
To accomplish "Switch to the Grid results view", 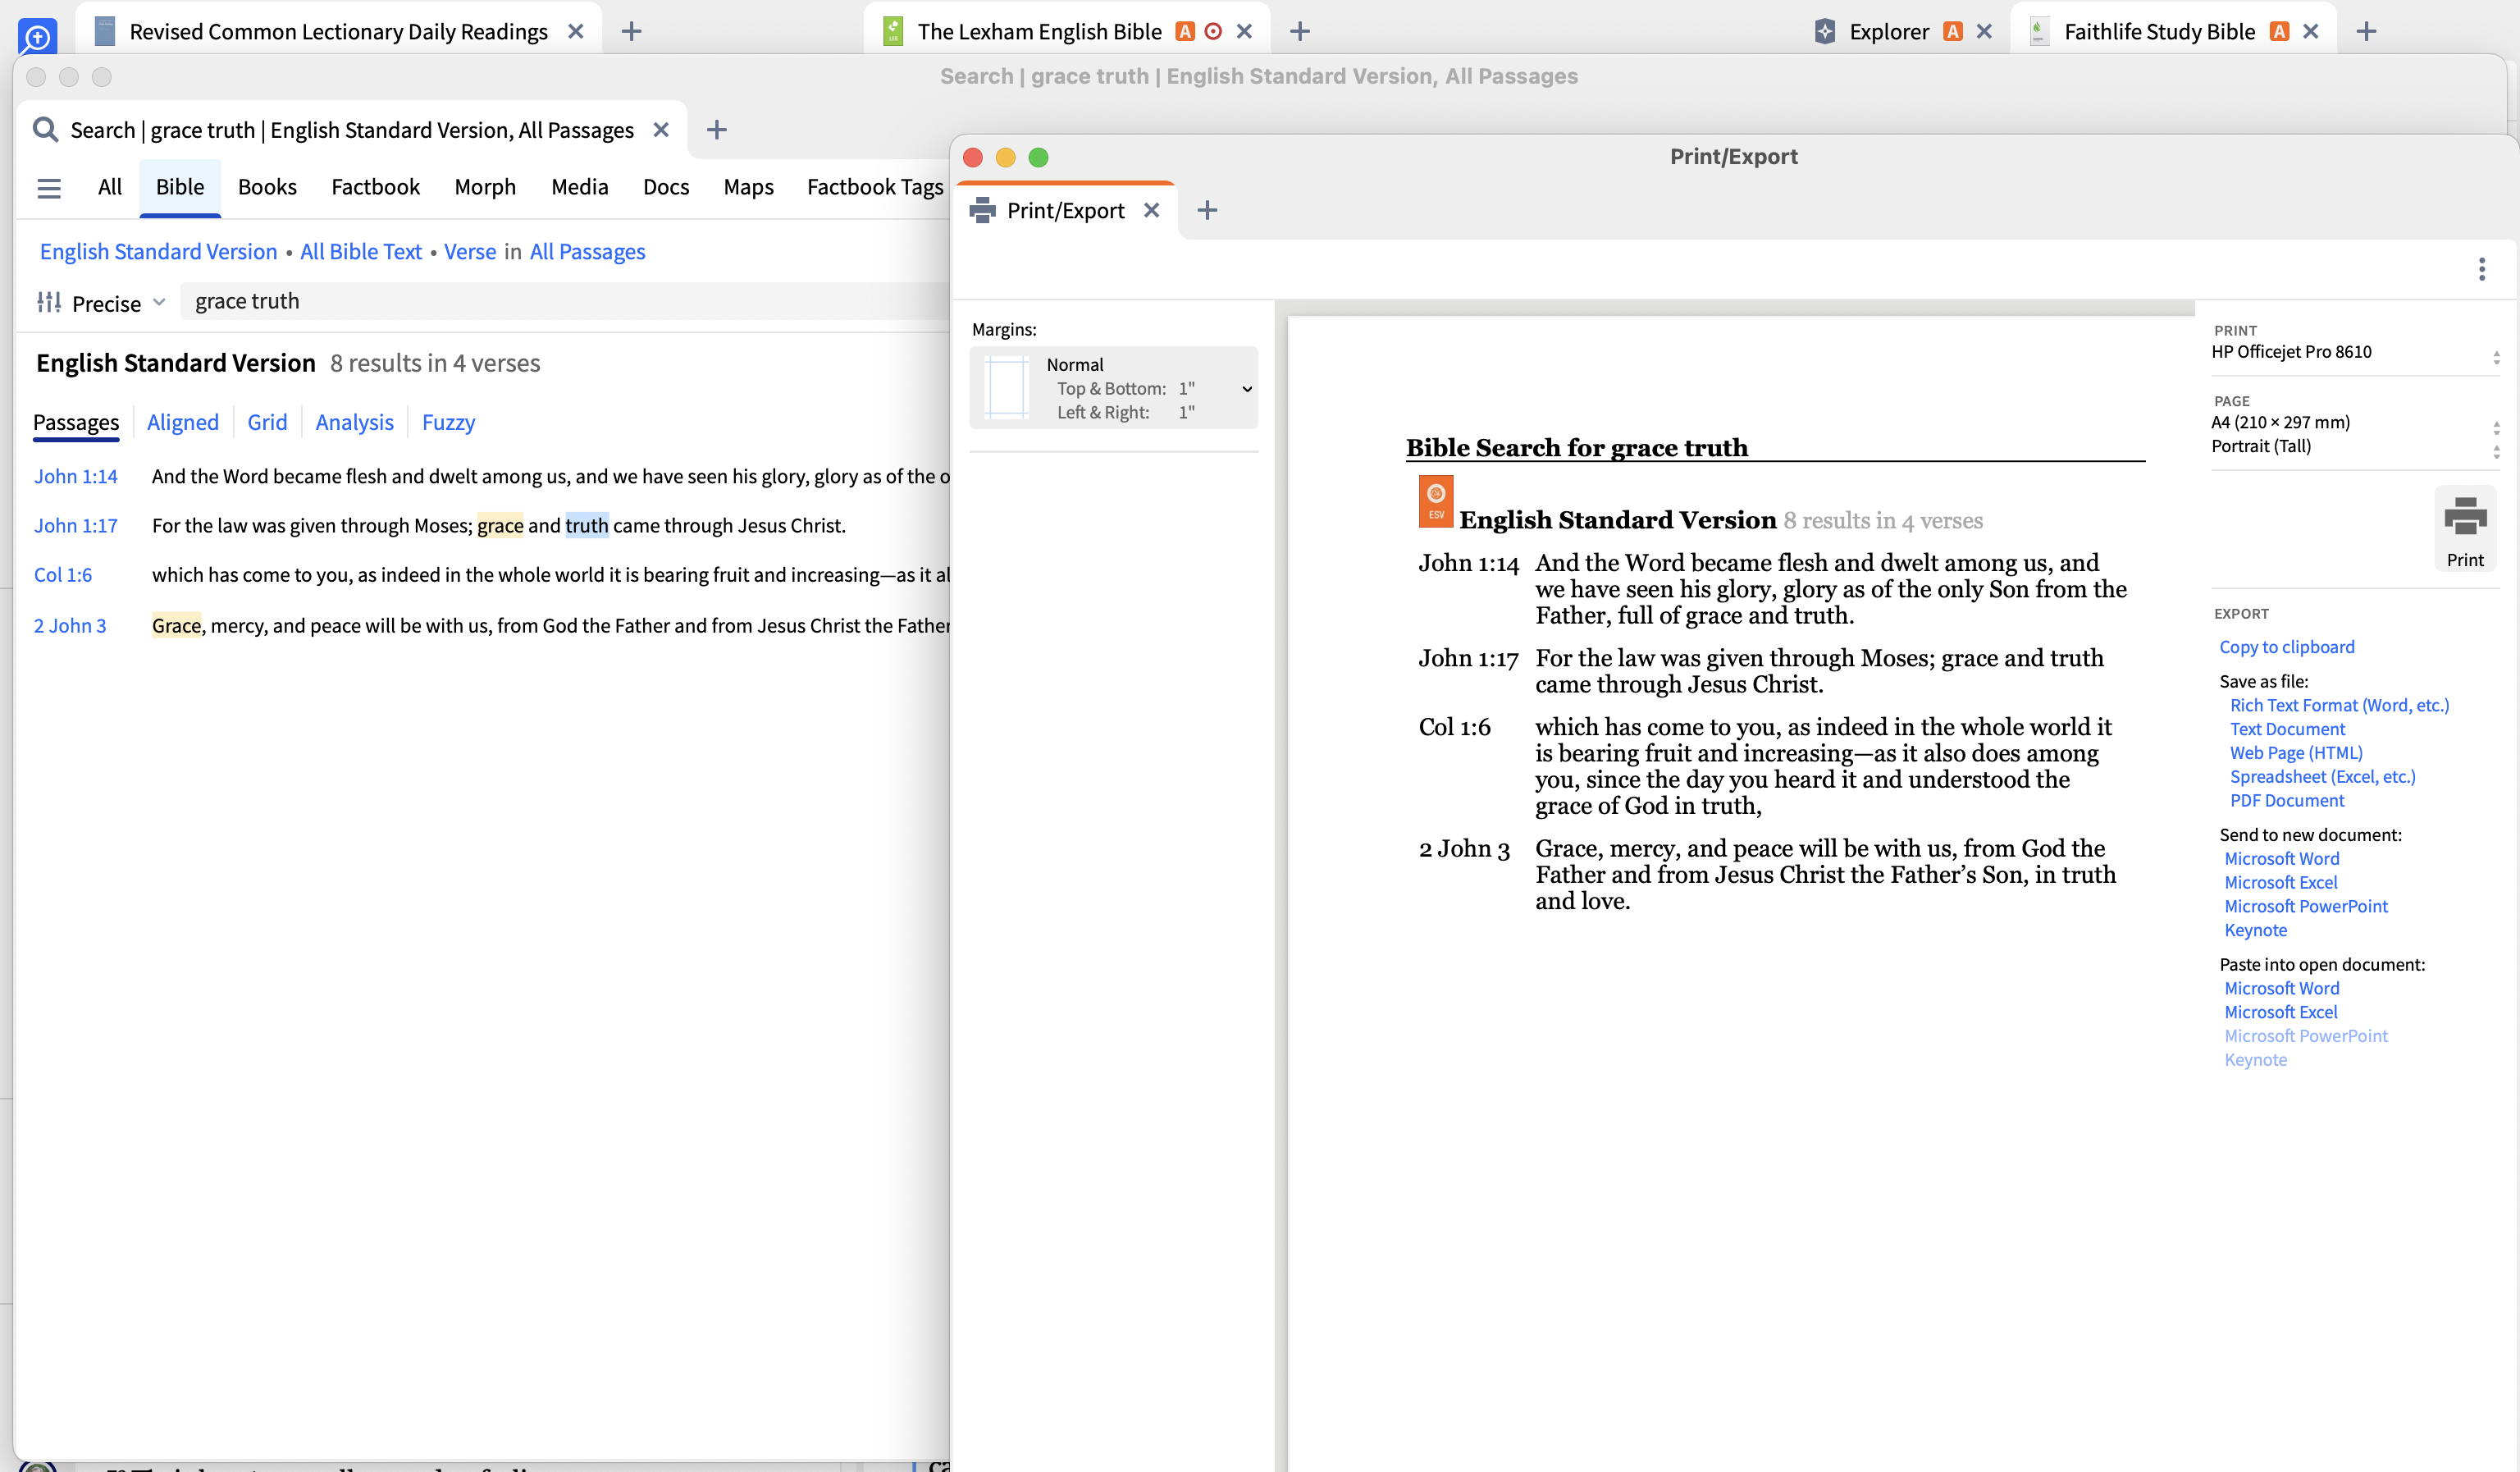I will [x=267, y=422].
